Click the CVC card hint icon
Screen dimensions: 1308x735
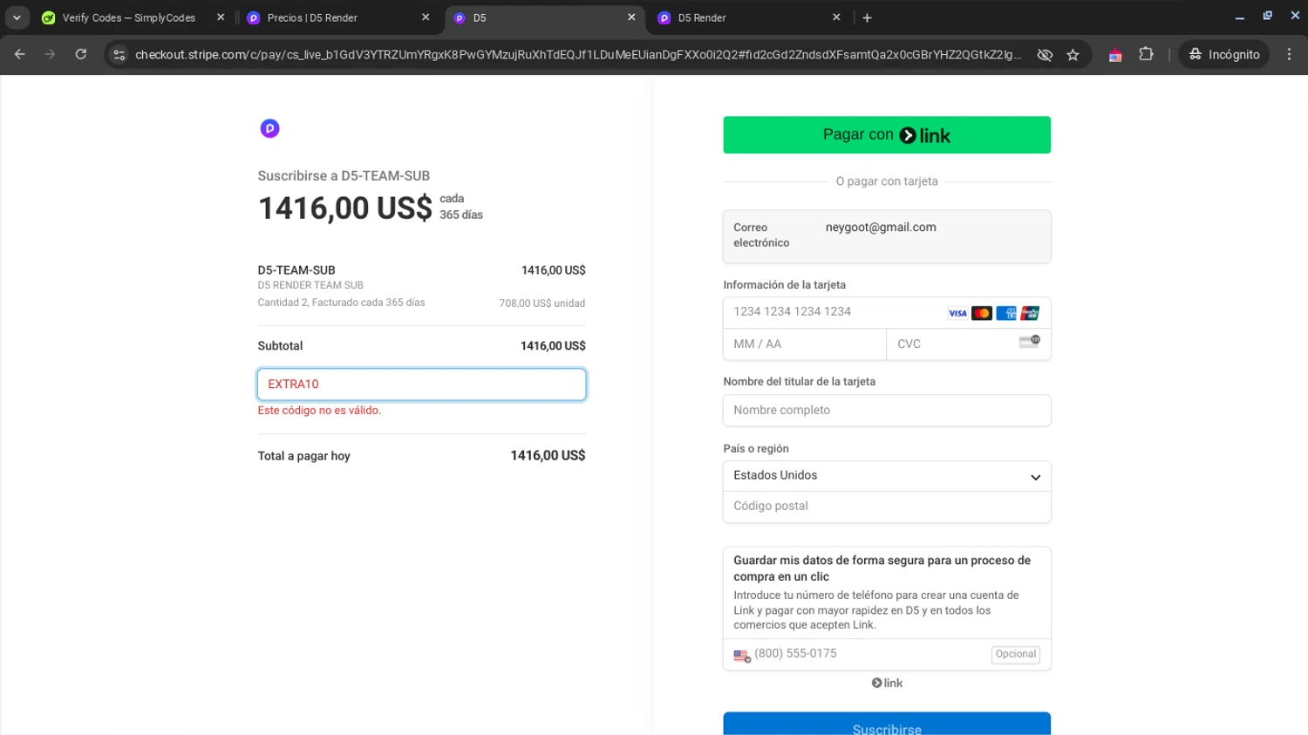point(1030,341)
